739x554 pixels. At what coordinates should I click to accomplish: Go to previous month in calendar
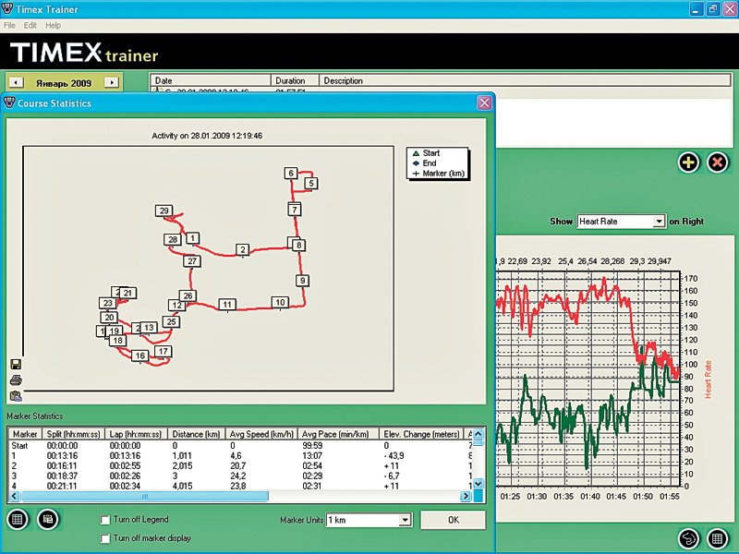16,82
